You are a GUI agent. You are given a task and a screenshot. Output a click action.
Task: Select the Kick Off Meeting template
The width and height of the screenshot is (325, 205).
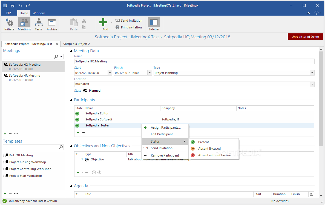21,155
